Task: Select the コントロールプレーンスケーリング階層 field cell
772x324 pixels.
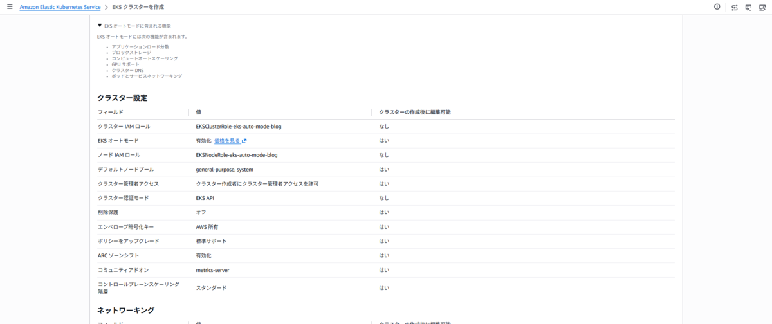Action: coord(138,287)
